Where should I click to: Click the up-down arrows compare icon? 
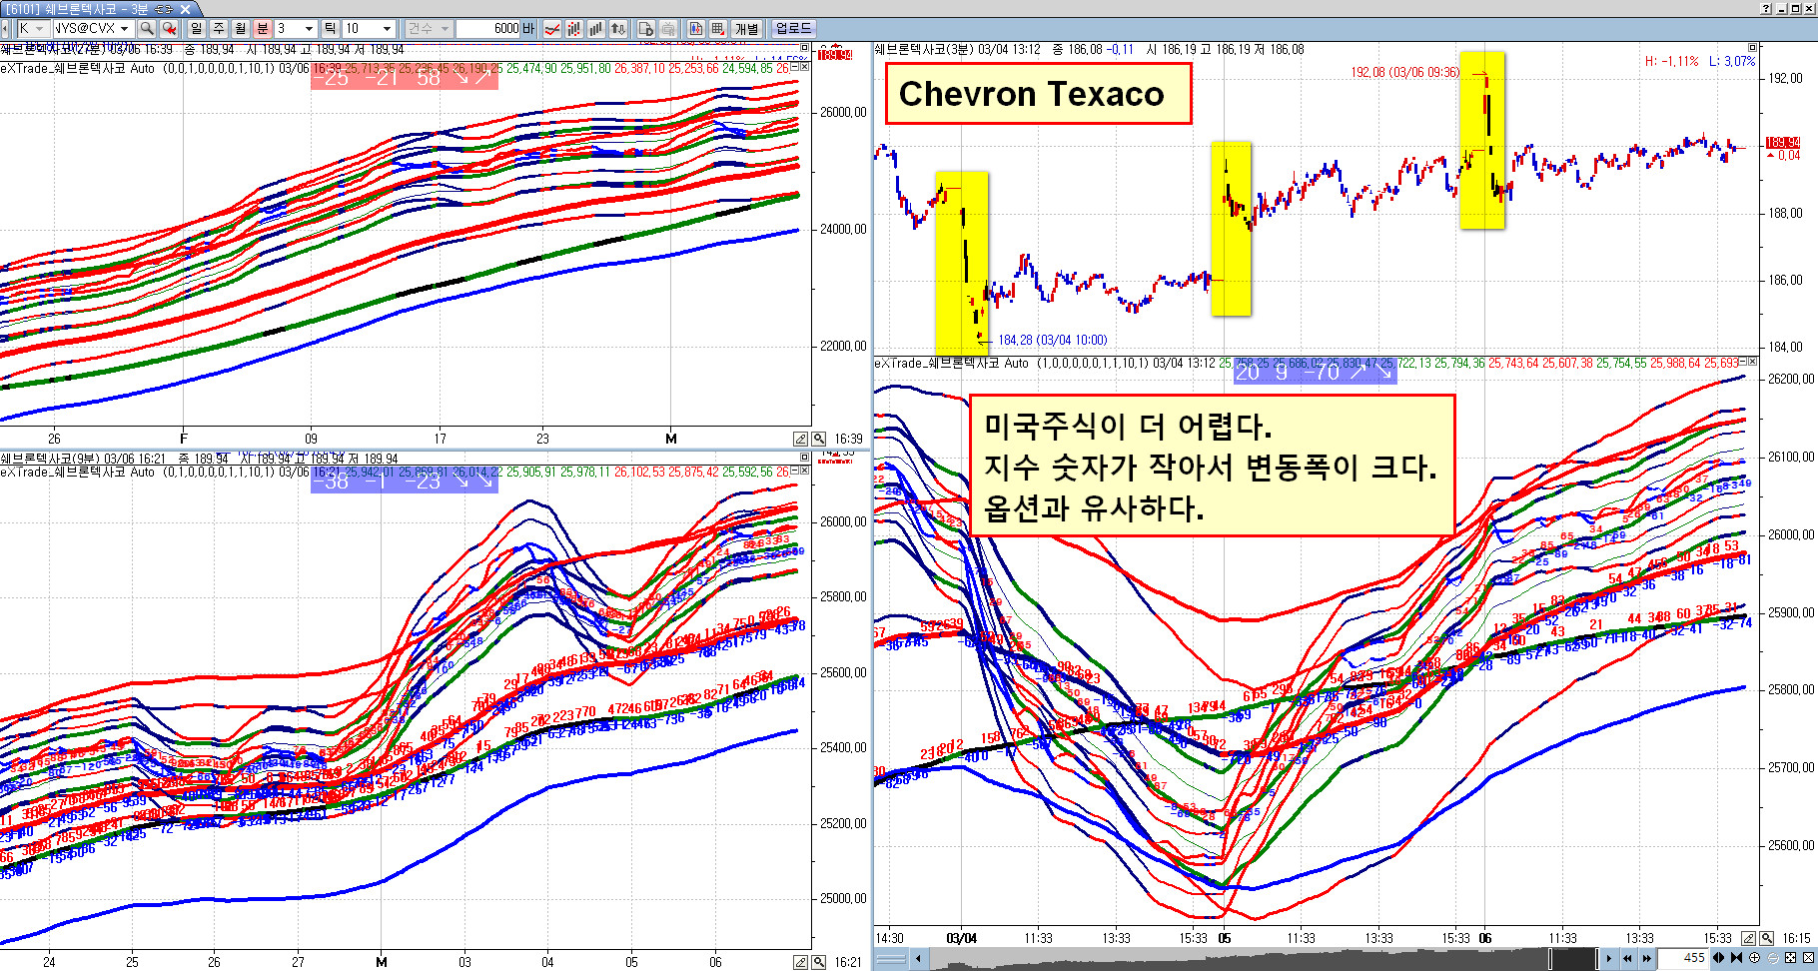pos(618,28)
